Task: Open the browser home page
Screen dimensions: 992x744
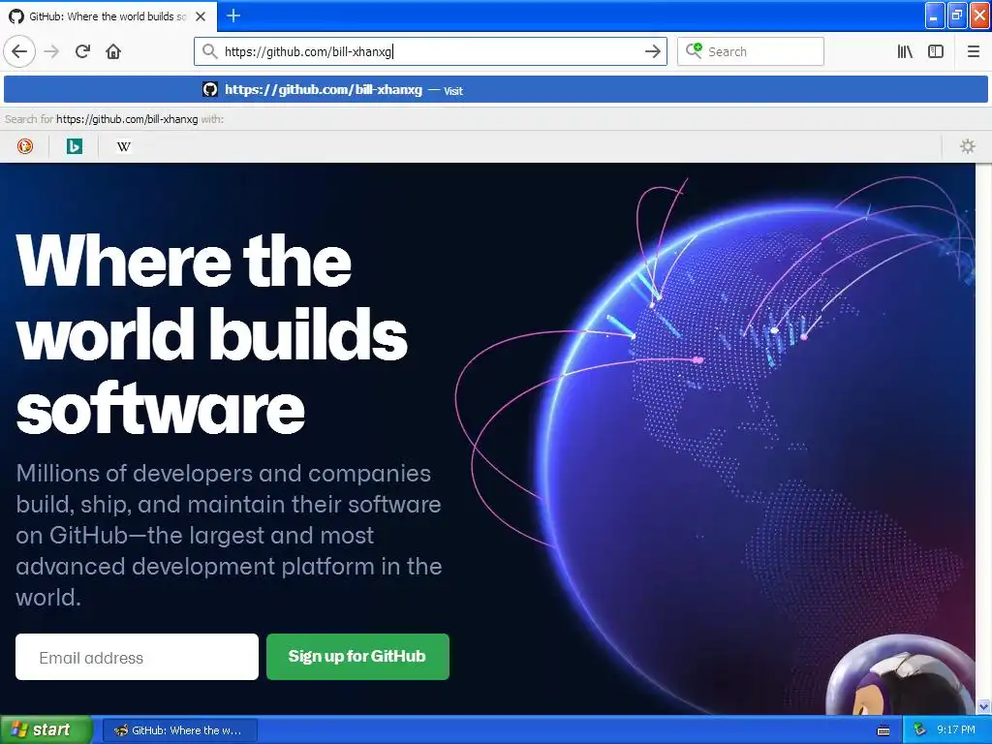Action: pos(113,51)
